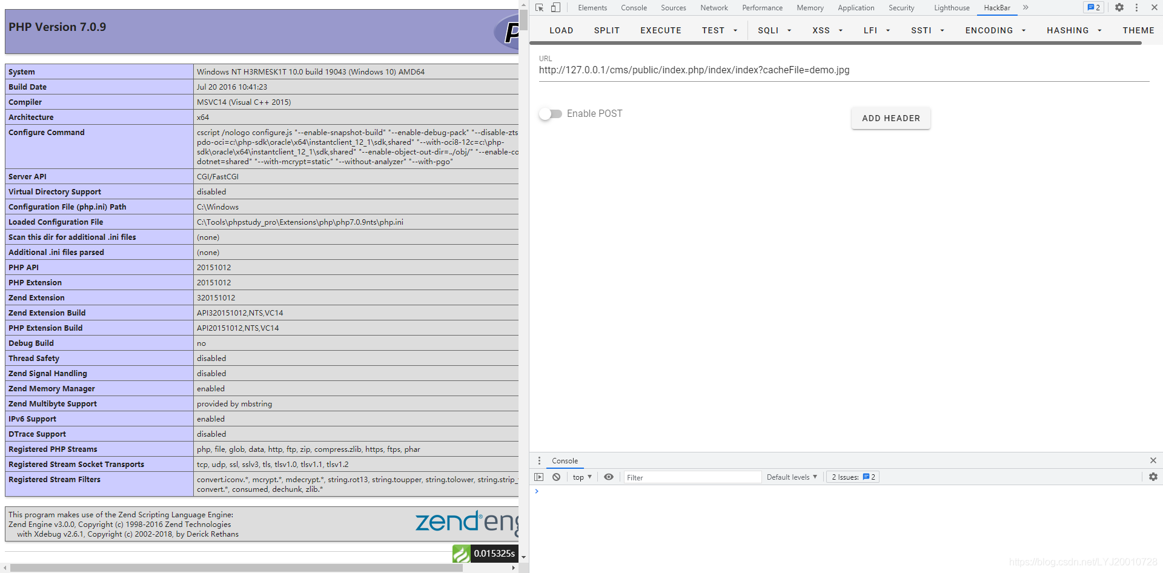Open DevTools settings gear icon
The height and width of the screenshot is (573, 1163).
coord(1119,8)
